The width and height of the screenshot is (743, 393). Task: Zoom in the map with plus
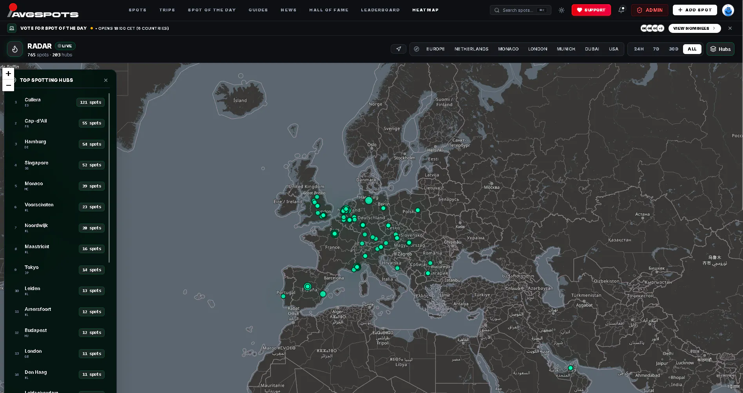[x=8, y=74]
